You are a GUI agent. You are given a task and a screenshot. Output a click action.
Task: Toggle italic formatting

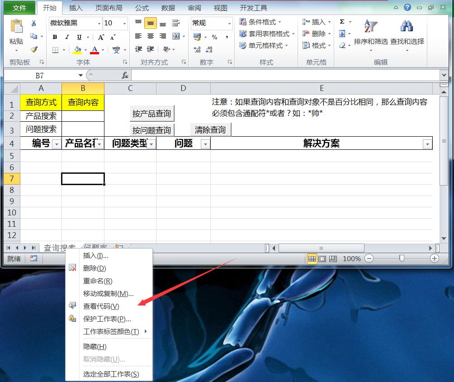[66, 37]
